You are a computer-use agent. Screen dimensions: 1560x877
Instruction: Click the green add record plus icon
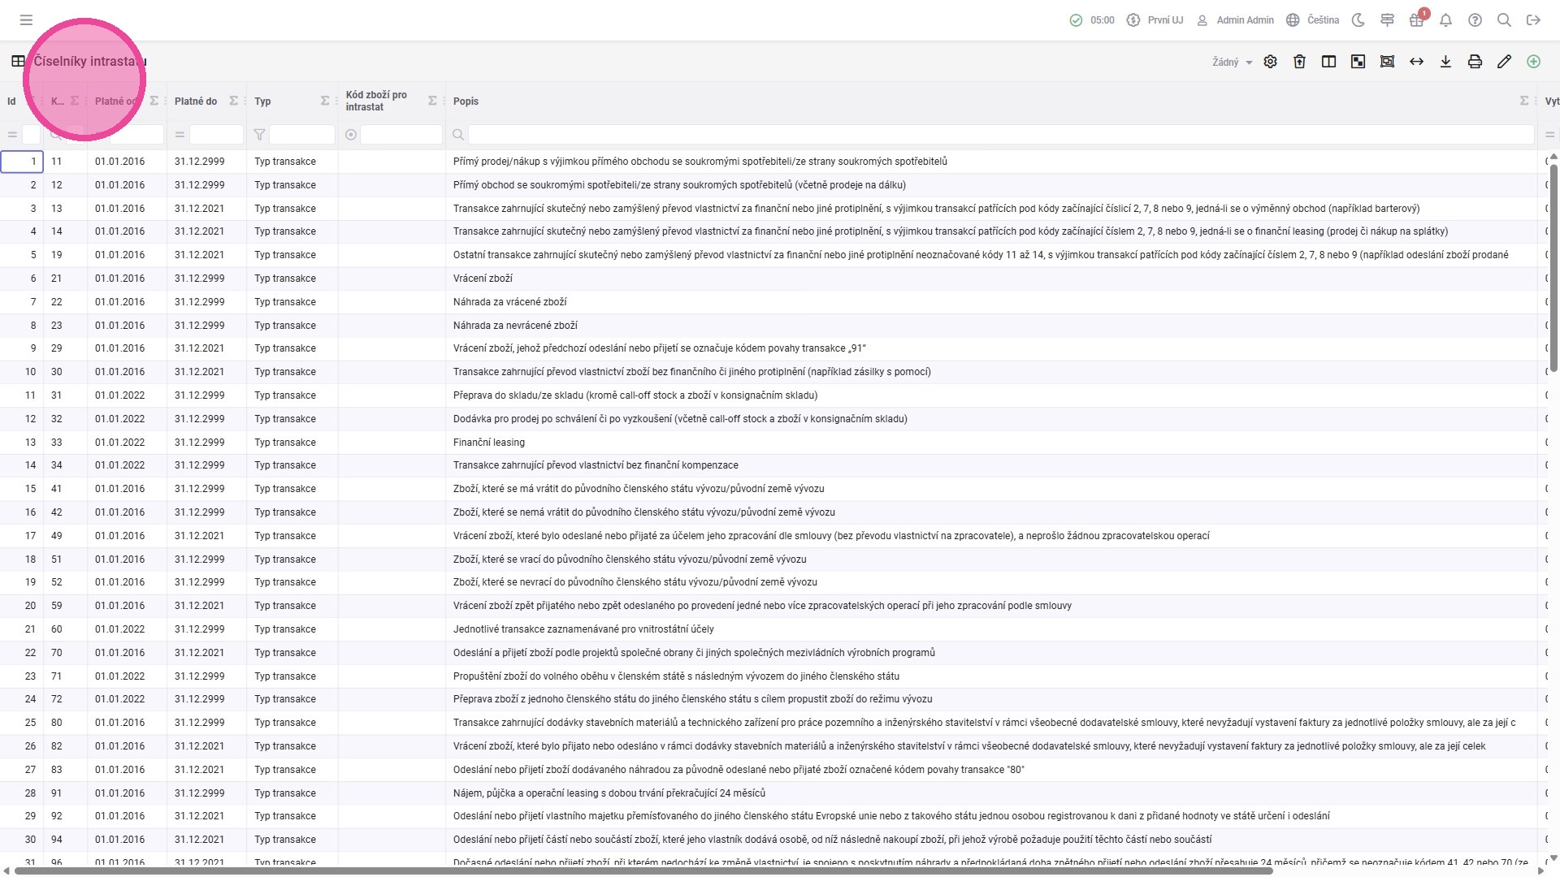point(1533,62)
